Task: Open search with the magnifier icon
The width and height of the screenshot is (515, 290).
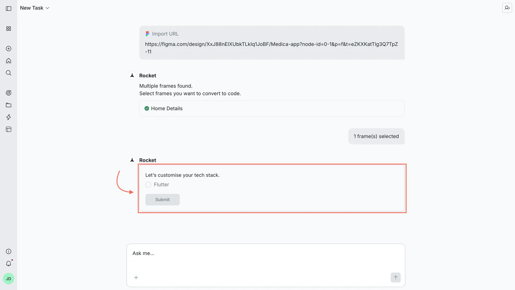Action: point(9,73)
